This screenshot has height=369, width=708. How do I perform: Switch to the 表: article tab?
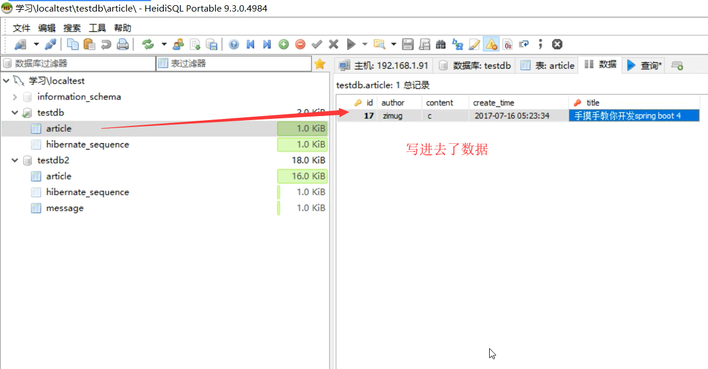click(x=547, y=65)
